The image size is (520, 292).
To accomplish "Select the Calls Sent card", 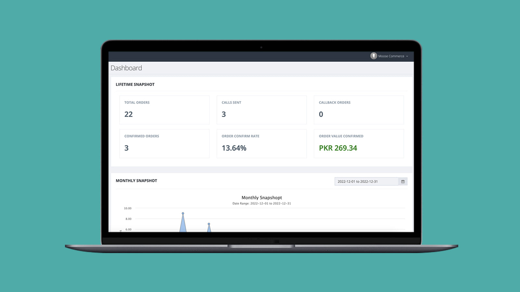I will coord(262,110).
